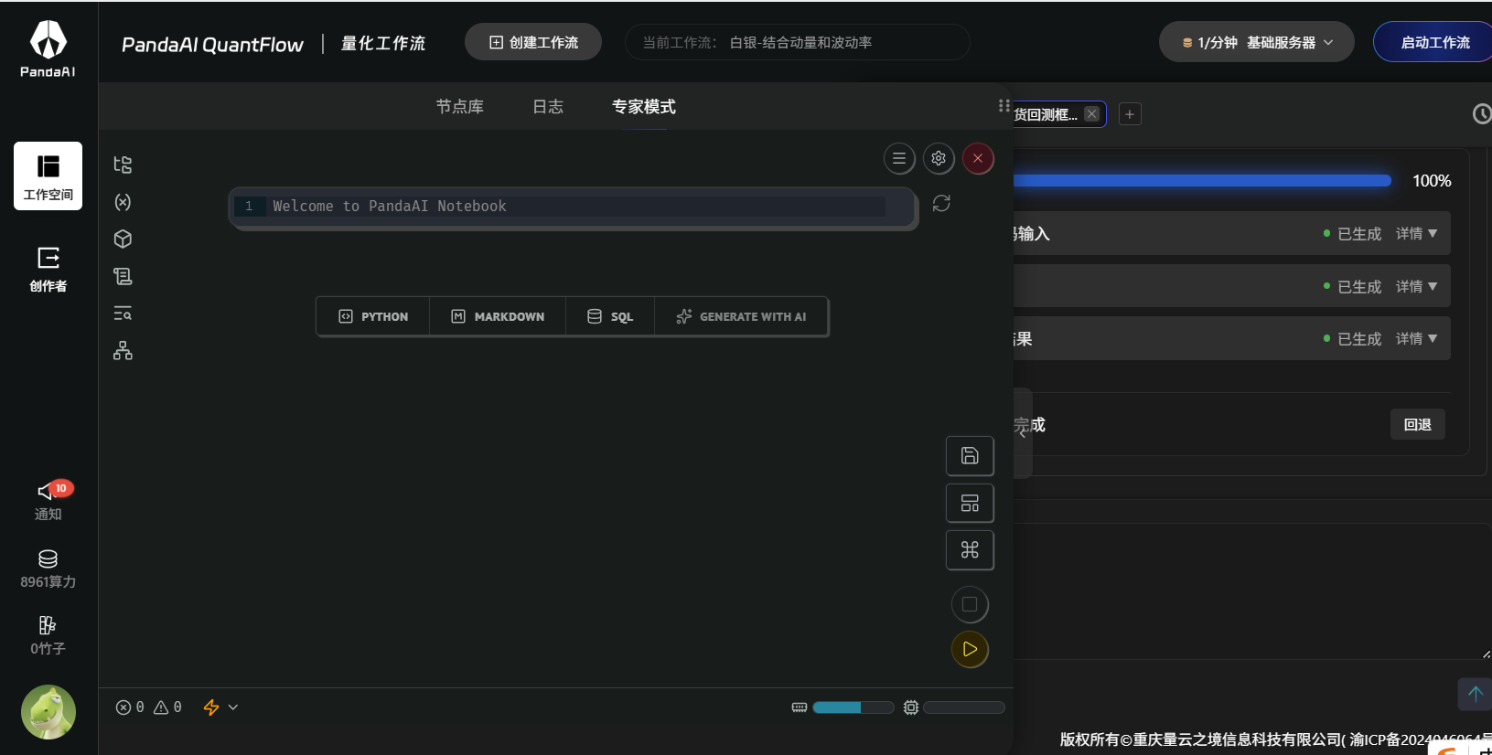The width and height of the screenshot is (1492, 755).
Task: Open the user avatar profile
Action: [48, 712]
